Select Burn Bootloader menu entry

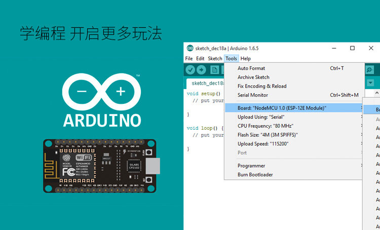[x=294, y=174]
